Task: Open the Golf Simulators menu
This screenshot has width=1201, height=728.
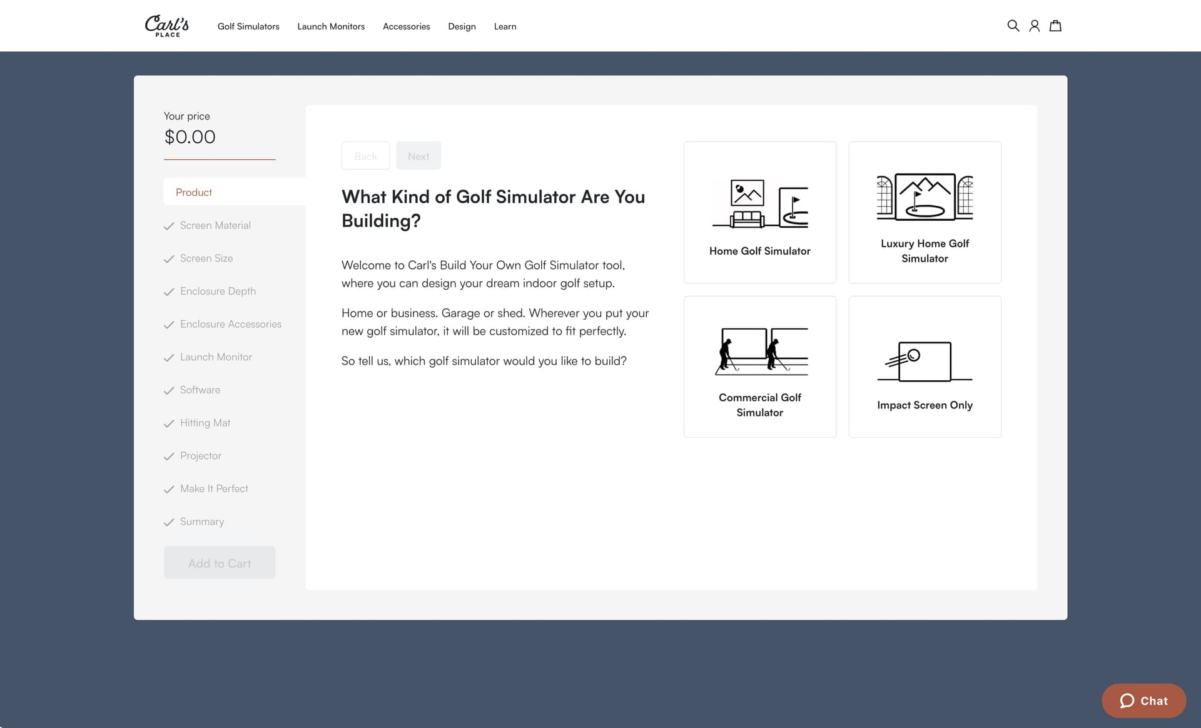Action: 248,26
